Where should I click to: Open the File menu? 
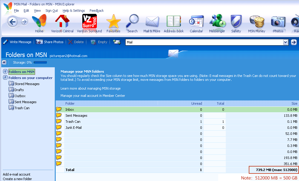point(16,11)
